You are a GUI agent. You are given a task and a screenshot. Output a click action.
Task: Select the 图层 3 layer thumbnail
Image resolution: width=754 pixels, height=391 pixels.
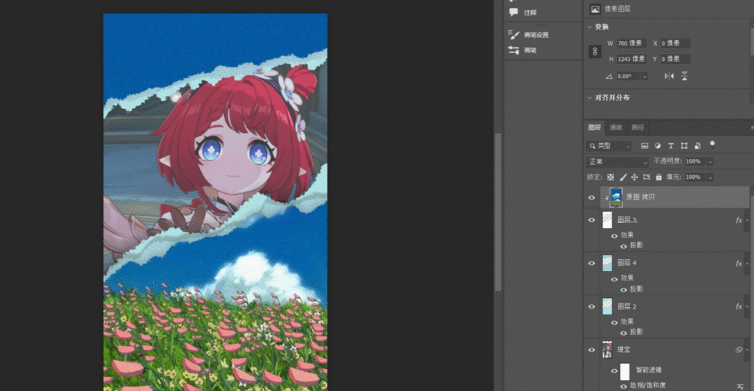(607, 219)
